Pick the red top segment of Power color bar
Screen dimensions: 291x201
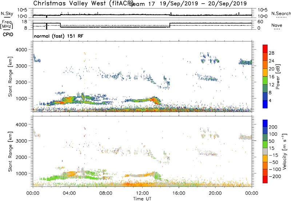(x=265, y=49)
